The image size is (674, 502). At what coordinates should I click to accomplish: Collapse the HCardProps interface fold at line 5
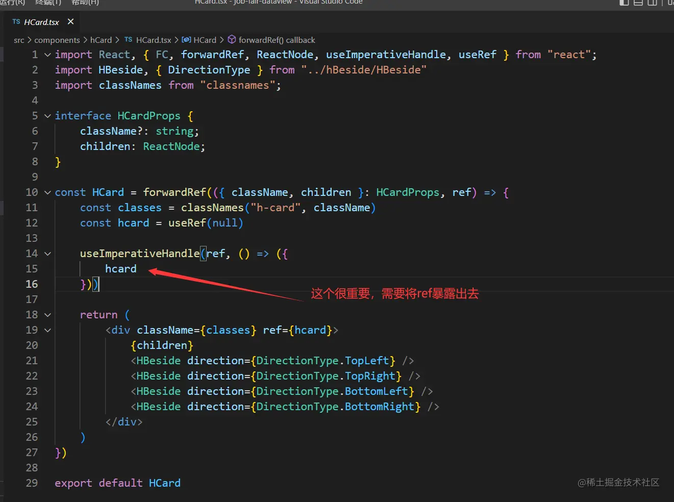(47, 116)
